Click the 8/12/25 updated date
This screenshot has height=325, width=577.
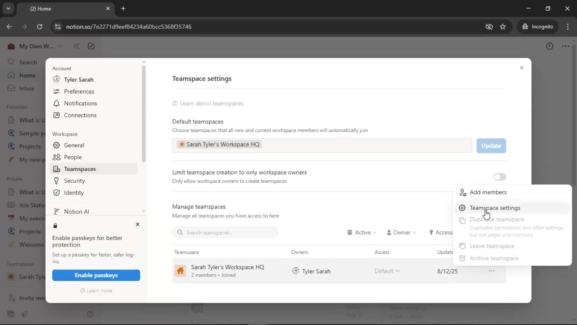click(447, 271)
